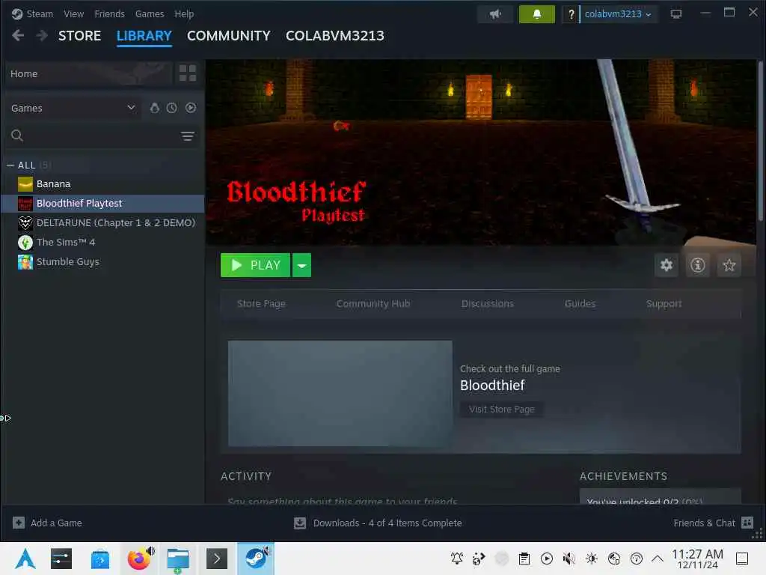Open the Support tab
This screenshot has height=575, width=766.
pos(664,304)
